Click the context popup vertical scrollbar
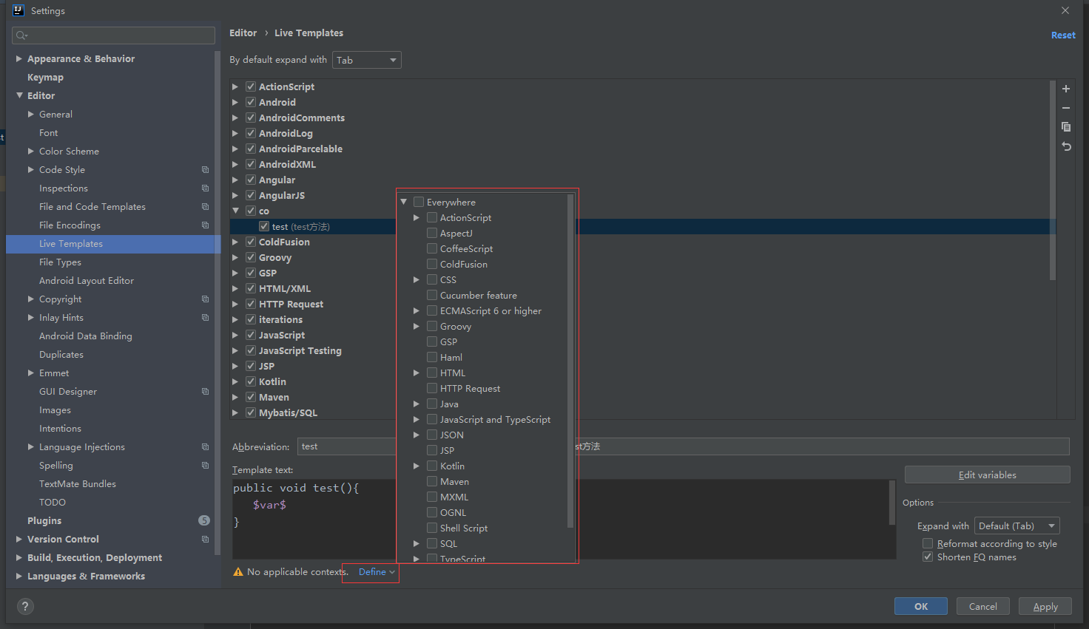Image resolution: width=1089 pixels, height=629 pixels. click(x=570, y=361)
